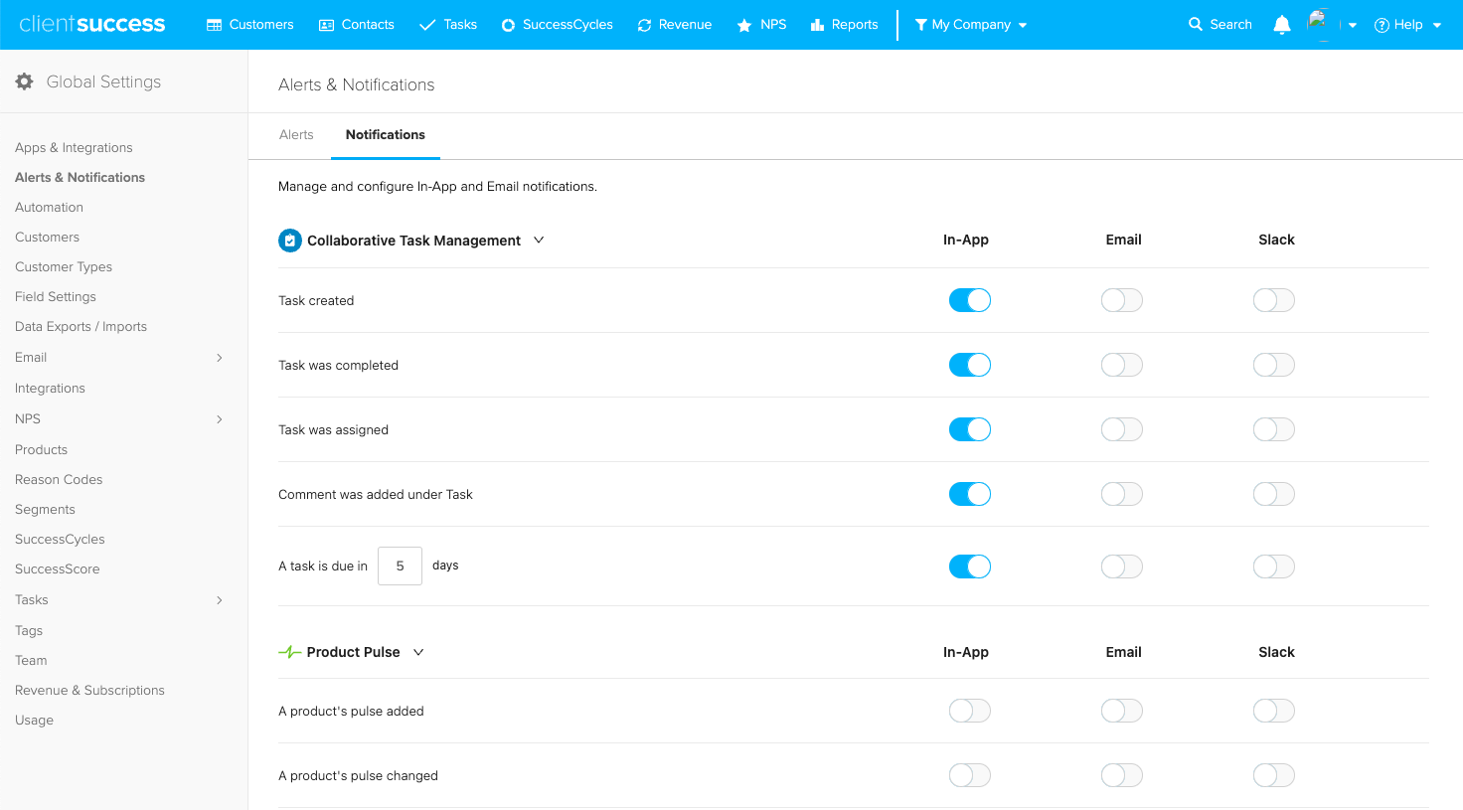
Task: Open Apps & Integrations settings
Action: coord(74,147)
